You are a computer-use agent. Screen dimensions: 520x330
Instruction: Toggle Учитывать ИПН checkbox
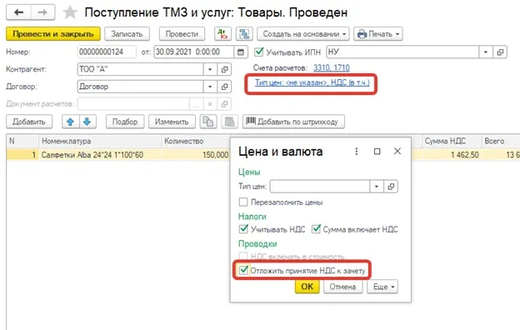click(258, 52)
